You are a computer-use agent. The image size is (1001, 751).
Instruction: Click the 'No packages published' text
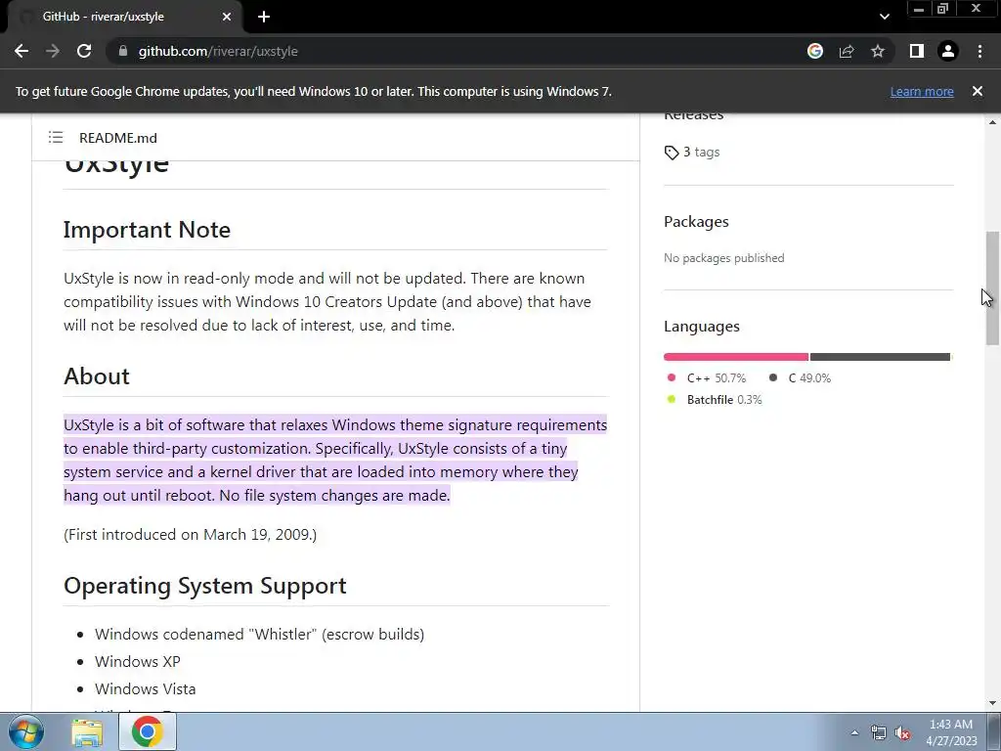click(x=724, y=258)
